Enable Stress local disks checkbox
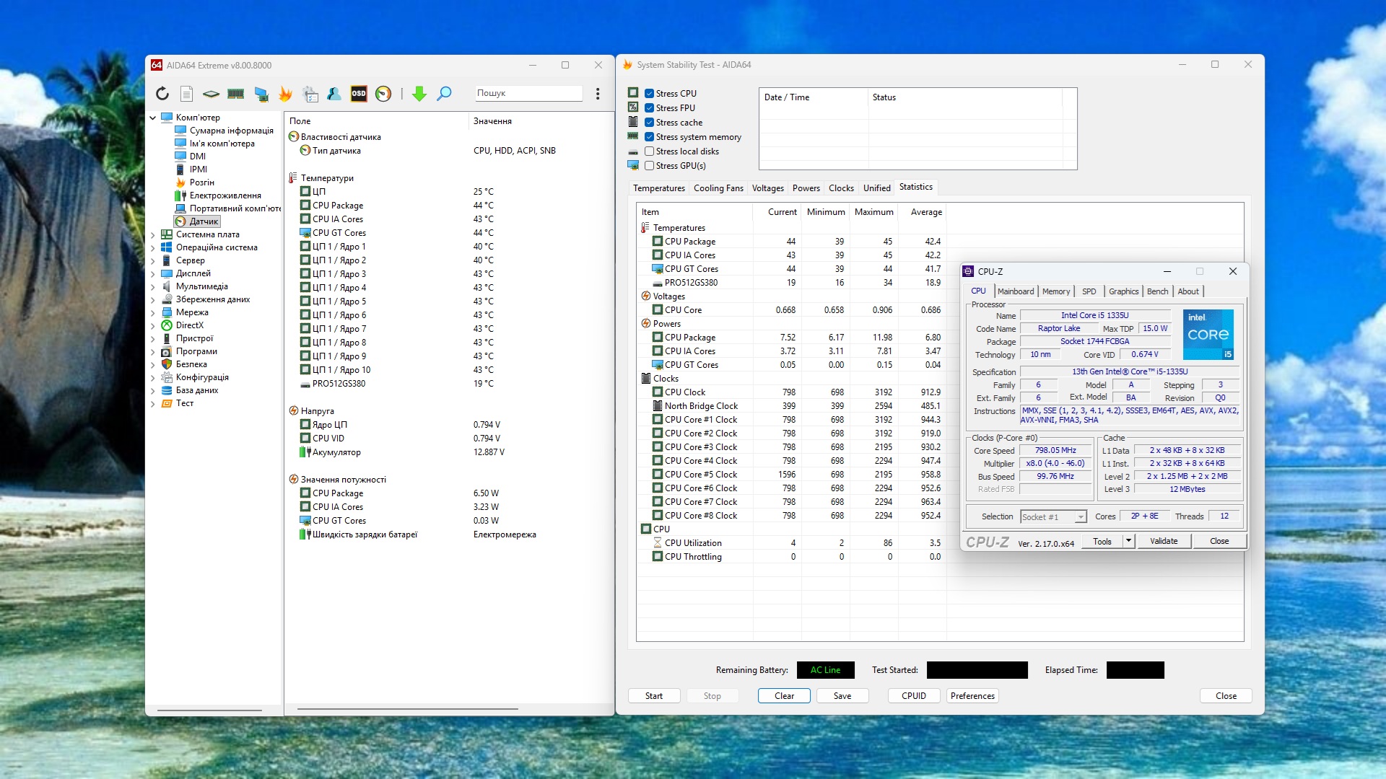 (x=650, y=151)
